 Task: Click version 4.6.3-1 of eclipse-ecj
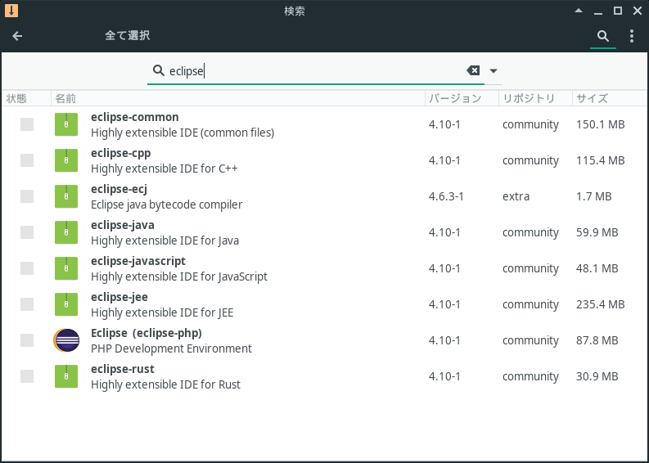pyautogui.click(x=446, y=196)
